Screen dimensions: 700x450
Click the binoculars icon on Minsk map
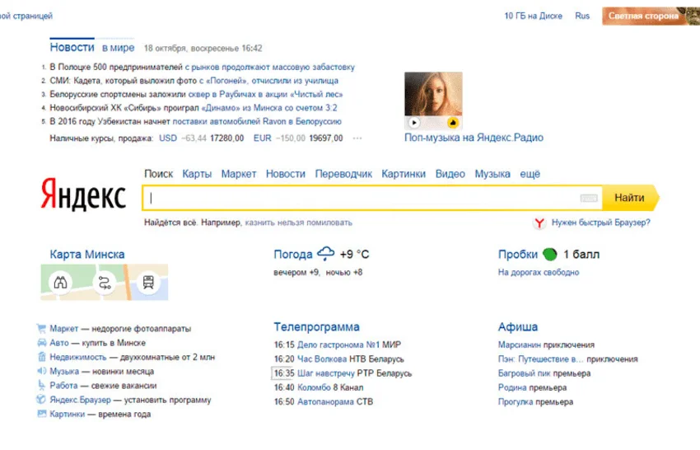[60, 283]
